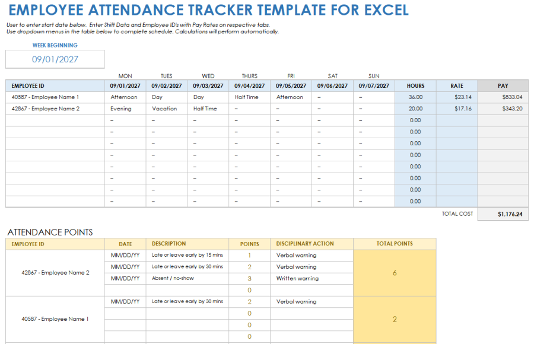Viewport: 534px width, 344px height.
Task: Click the 'Written warning' disciplinary action cell
Action: coord(312,278)
